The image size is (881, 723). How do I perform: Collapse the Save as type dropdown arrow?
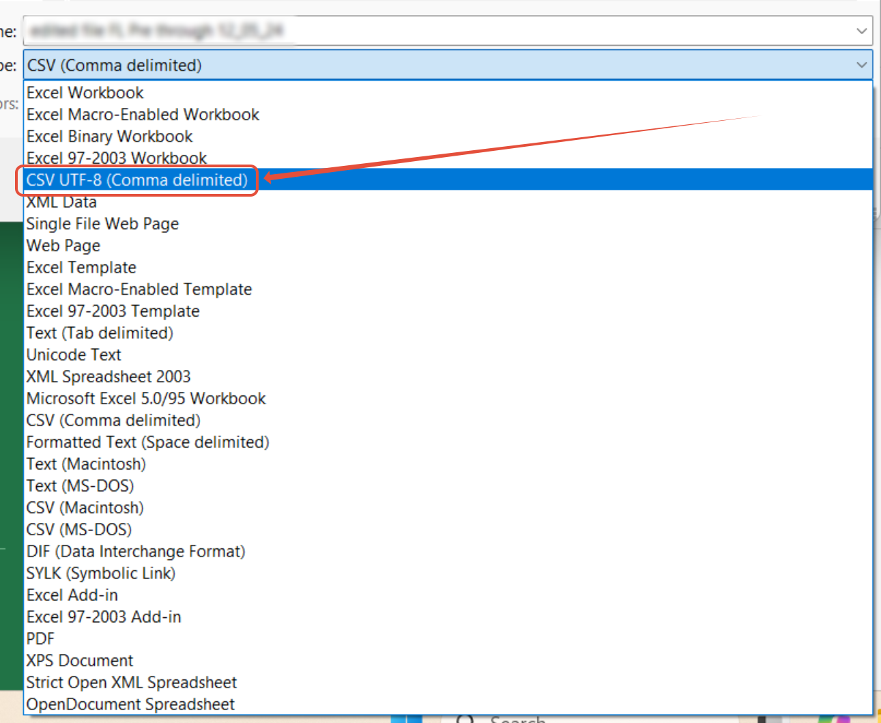coord(861,65)
